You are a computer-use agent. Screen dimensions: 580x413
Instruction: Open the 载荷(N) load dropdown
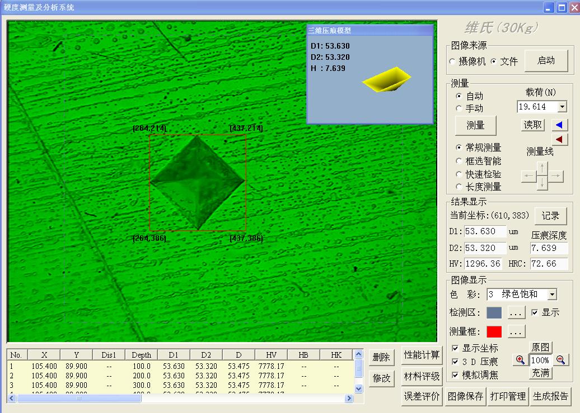point(562,107)
